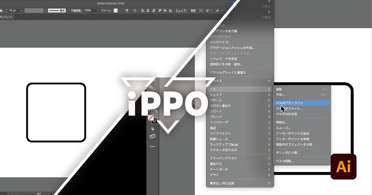372x195 pixels.
Task: Expand the パターン submenu
Action: click(x=240, y=100)
